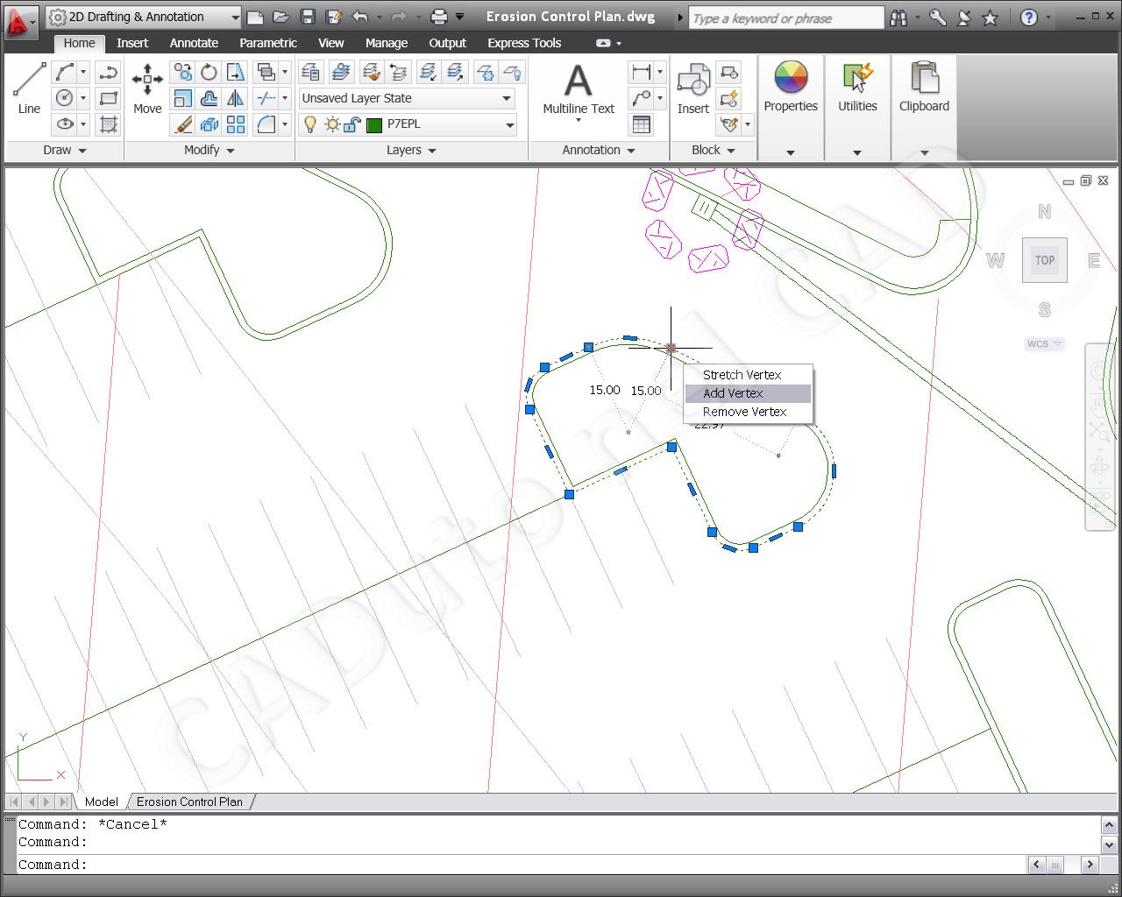Open Layer Properties manager icon
Image resolution: width=1122 pixels, height=897 pixels.
[x=311, y=72]
